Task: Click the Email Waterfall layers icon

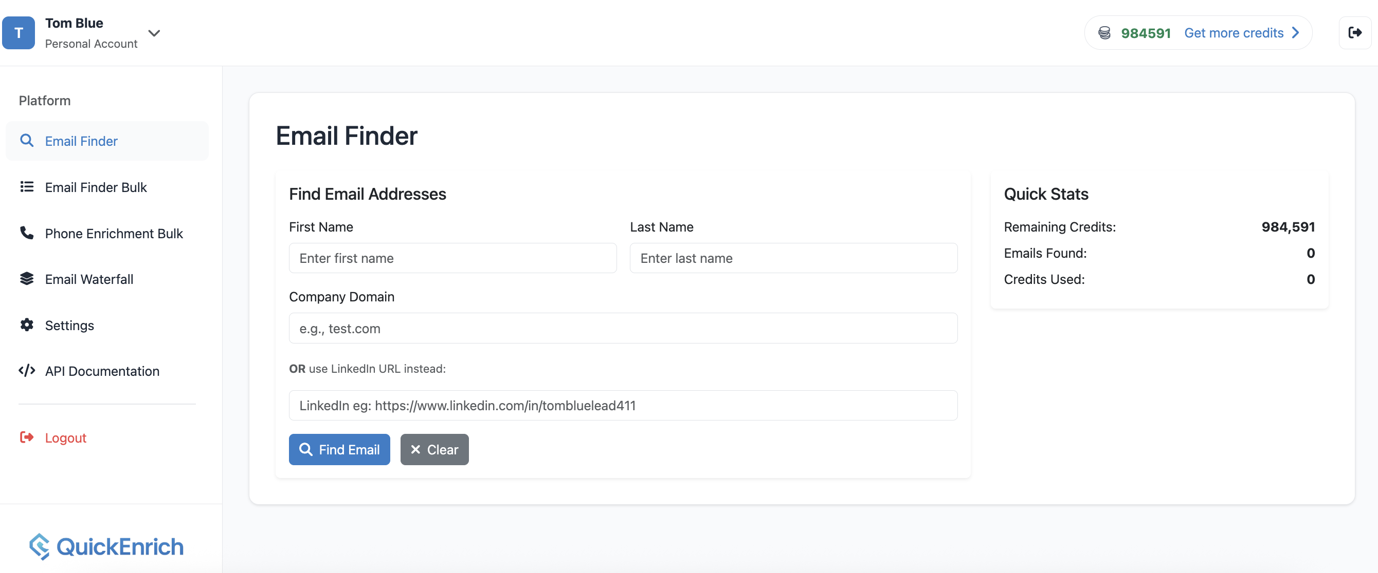Action: [x=27, y=279]
